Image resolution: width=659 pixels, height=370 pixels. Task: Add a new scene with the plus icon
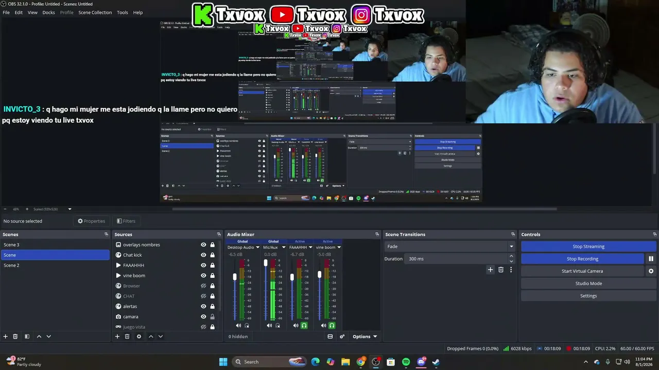pyautogui.click(x=6, y=337)
